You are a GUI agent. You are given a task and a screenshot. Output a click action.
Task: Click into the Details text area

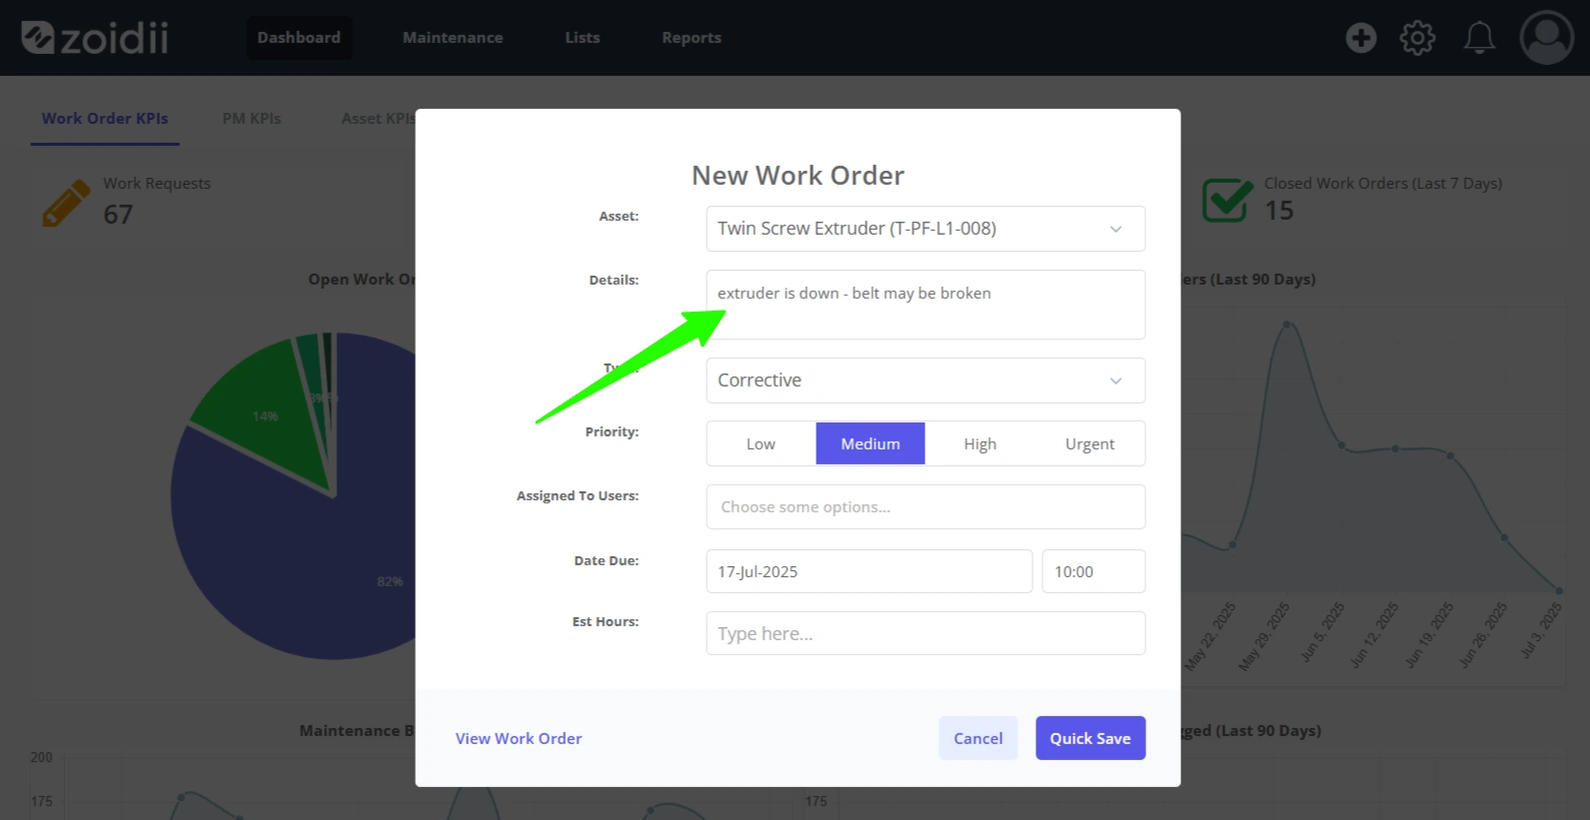[925, 305]
